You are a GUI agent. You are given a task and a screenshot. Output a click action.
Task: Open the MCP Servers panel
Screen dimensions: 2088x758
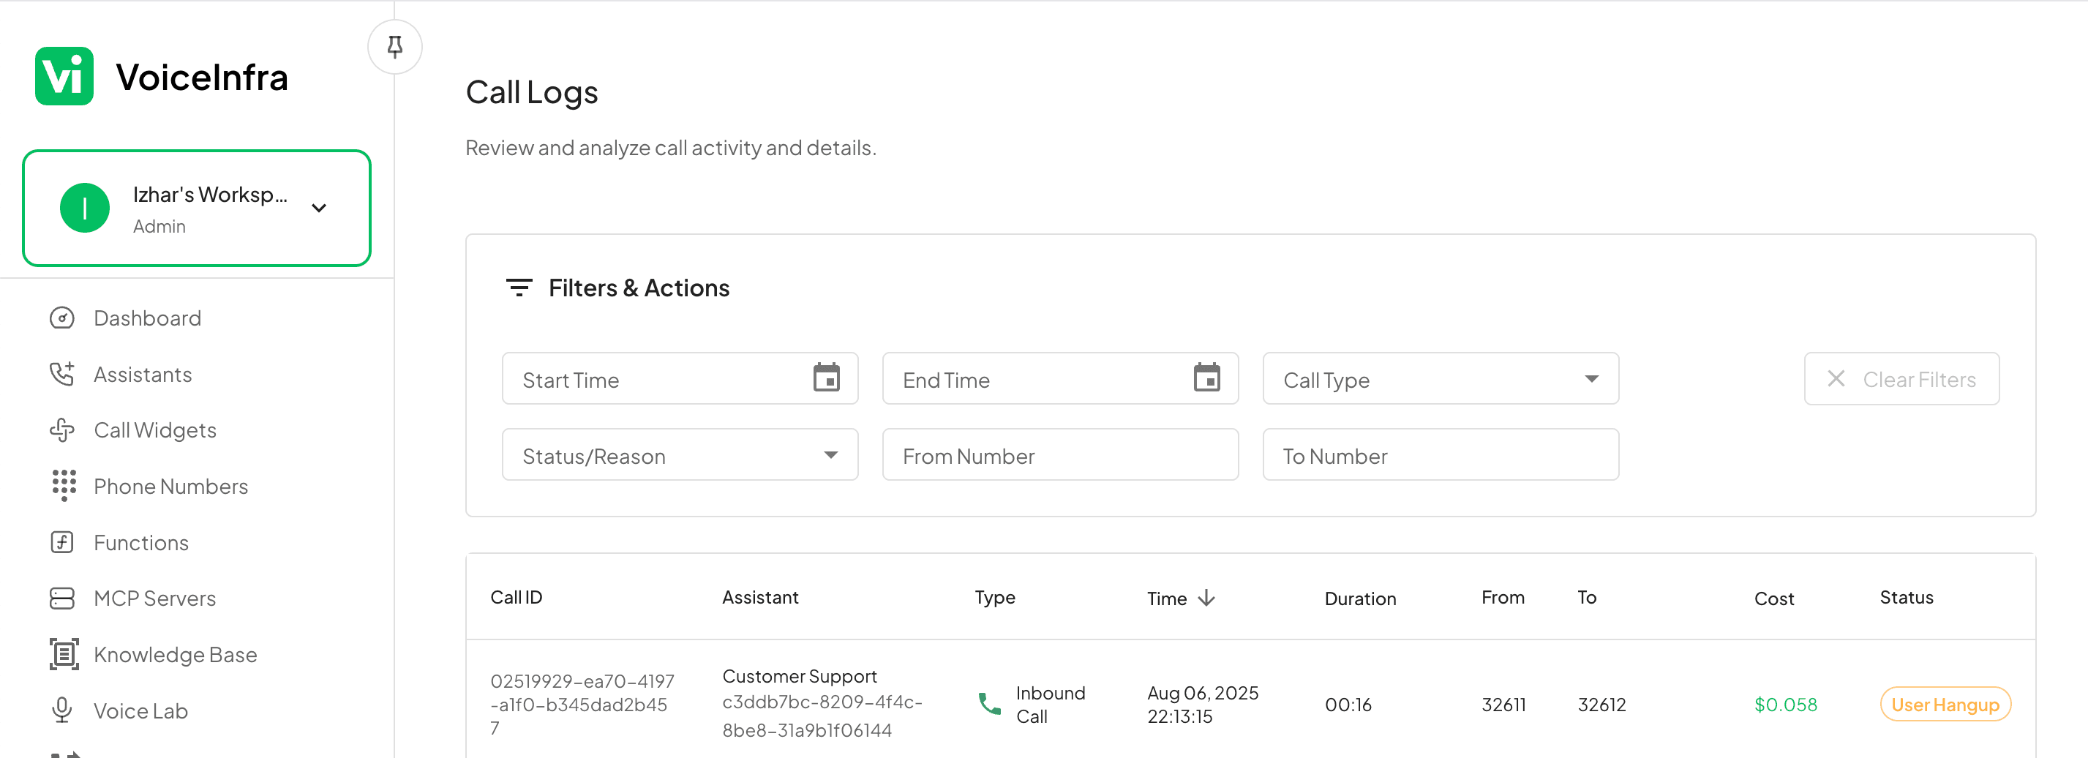154,598
